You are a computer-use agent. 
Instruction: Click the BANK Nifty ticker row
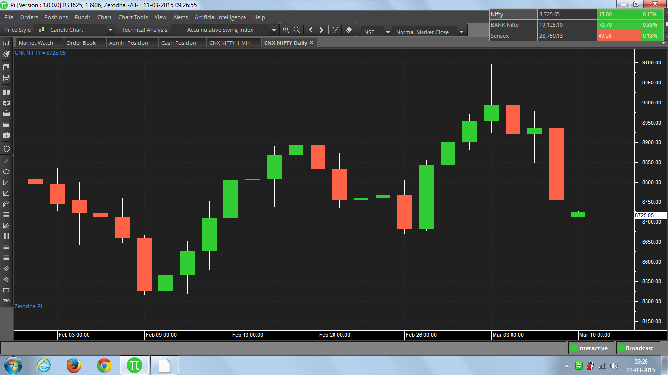[576, 25]
